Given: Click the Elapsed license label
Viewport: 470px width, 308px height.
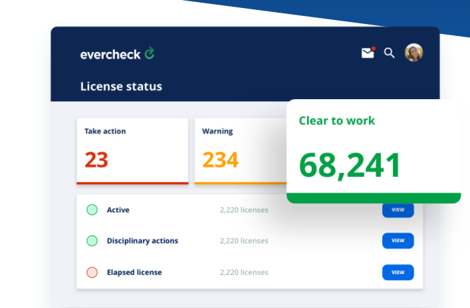Looking at the screenshot, I should pos(134,272).
